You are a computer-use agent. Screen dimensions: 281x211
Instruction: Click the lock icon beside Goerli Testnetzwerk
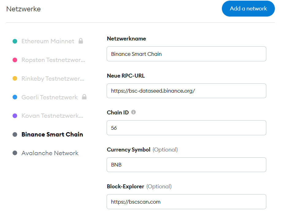(x=84, y=97)
